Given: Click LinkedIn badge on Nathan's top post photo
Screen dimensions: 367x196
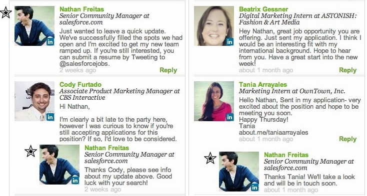Looking at the screenshot, I should pyautogui.click(x=50, y=42).
